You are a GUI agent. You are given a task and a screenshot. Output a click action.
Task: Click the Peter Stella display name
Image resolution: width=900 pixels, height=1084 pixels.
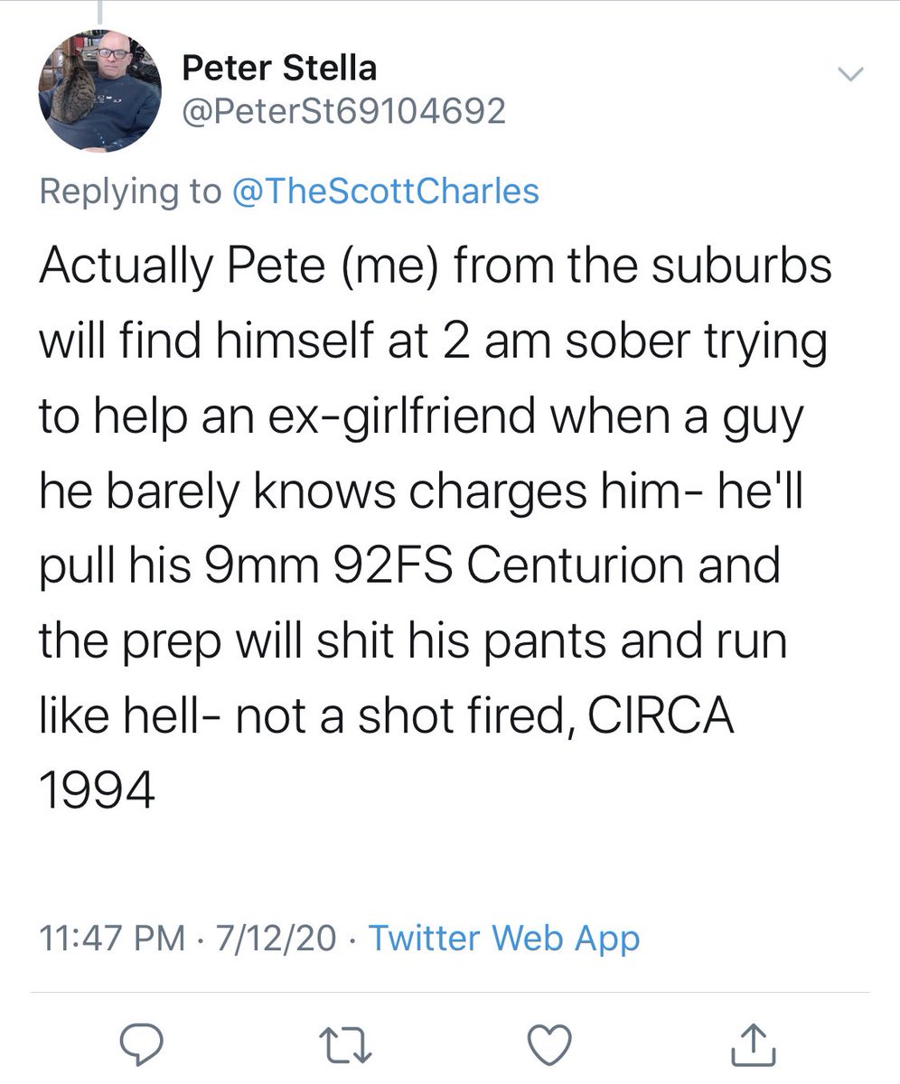(x=279, y=67)
